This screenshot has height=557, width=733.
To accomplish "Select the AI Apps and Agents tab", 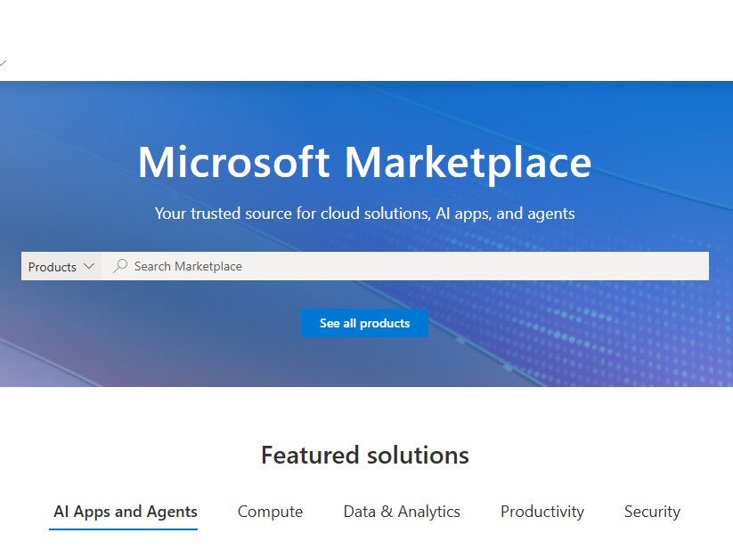I will [125, 512].
